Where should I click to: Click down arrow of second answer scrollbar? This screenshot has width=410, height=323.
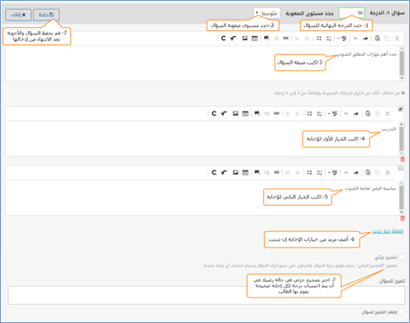(x=402, y=212)
